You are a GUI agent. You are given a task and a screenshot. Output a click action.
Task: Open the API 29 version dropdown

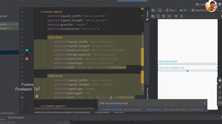tap(184, 10)
